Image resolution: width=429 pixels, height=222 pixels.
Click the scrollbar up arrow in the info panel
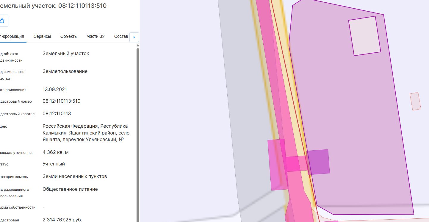click(x=138, y=46)
